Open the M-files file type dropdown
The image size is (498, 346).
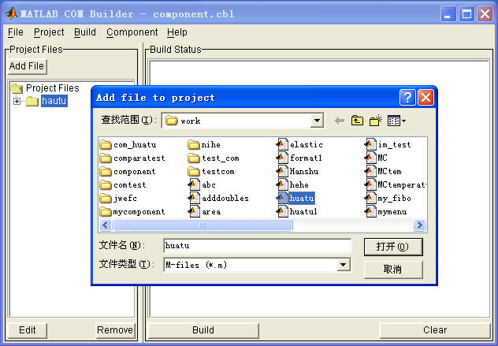click(x=344, y=265)
